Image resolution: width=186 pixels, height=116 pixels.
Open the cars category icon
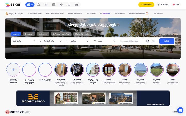coord(77,5)
